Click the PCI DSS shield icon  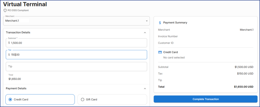click(x=5, y=10)
